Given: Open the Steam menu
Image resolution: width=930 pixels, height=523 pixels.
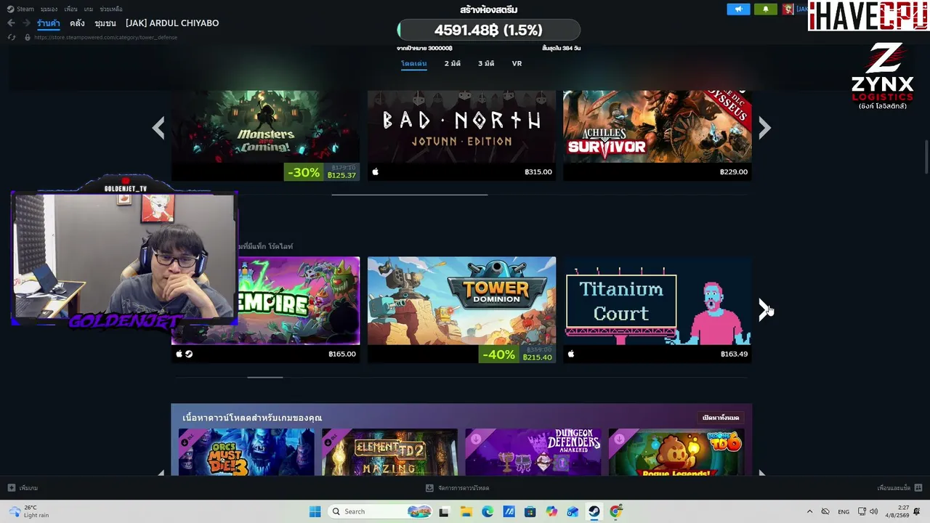Looking at the screenshot, I should 20,9.
